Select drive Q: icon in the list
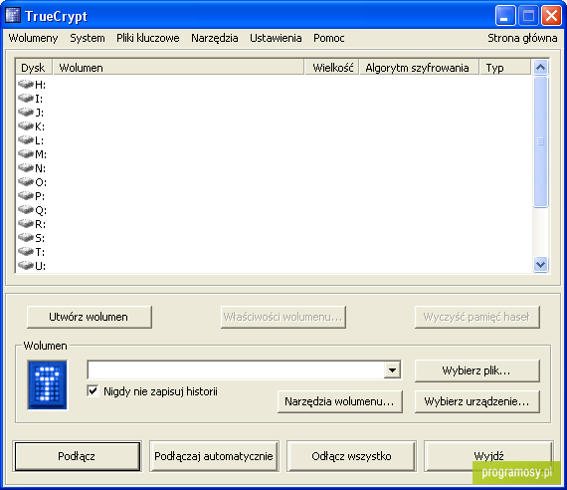The image size is (567, 490). pos(26,210)
